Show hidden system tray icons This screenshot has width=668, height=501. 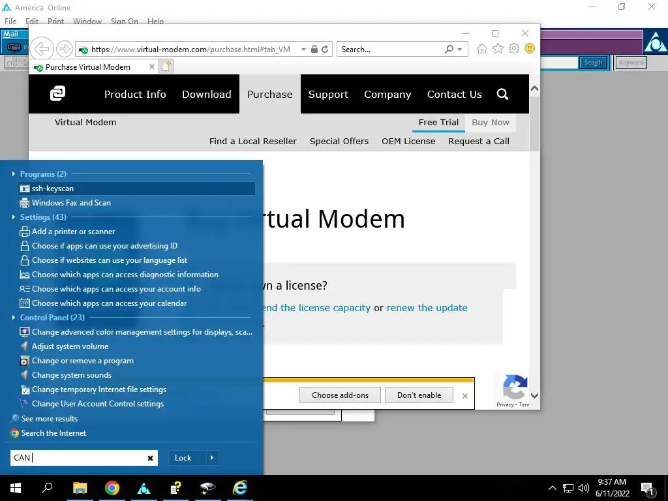[x=552, y=488]
